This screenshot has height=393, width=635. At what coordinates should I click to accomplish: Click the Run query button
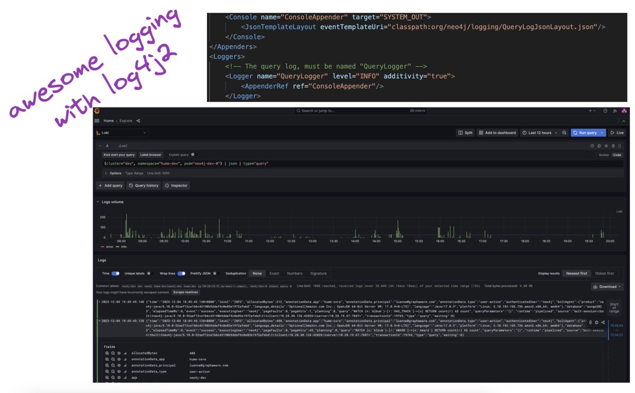coord(585,133)
